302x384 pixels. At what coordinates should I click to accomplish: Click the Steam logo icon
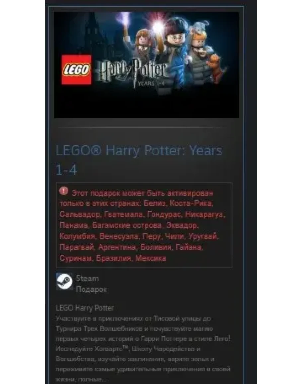[x=64, y=282]
